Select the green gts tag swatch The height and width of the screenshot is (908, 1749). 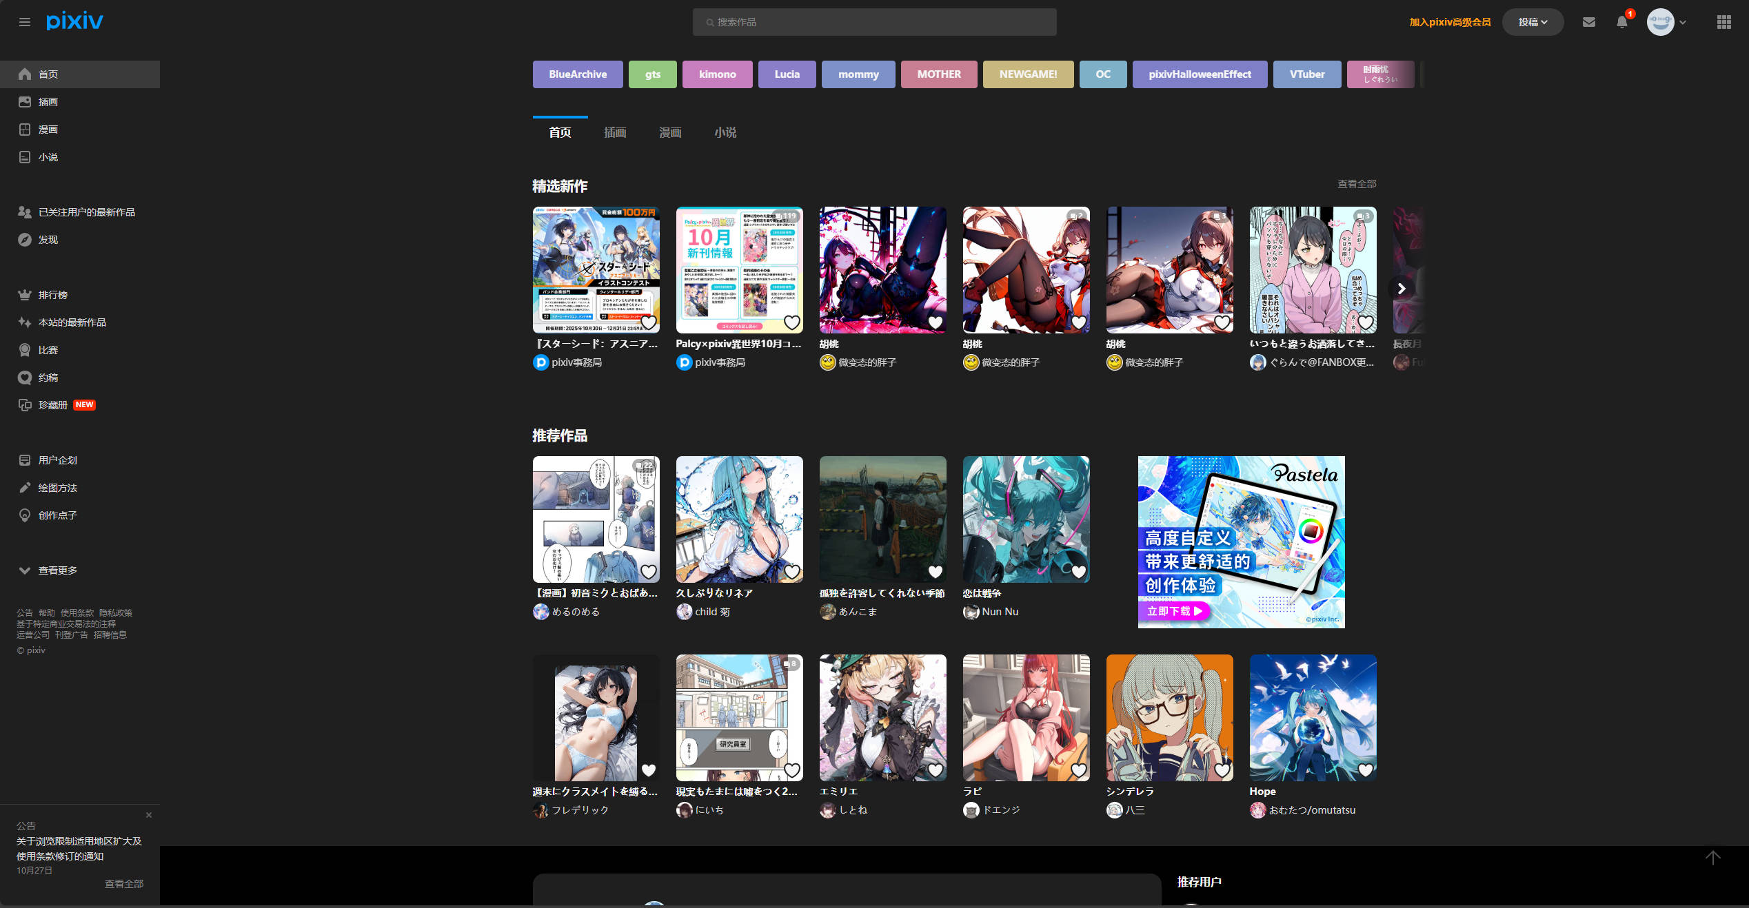pyautogui.click(x=652, y=74)
